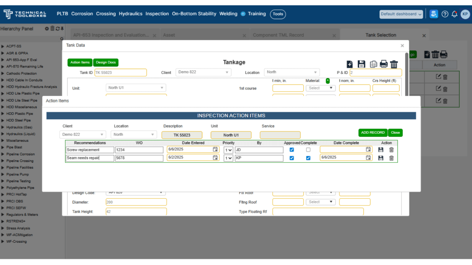The image size is (472, 265).
Task: Refresh the Hierarchy Panel
Action: [x=58, y=29]
